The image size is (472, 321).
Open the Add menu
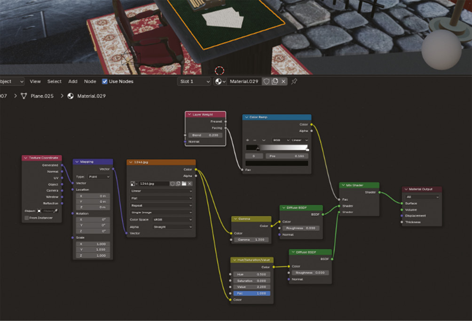tap(72, 81)
